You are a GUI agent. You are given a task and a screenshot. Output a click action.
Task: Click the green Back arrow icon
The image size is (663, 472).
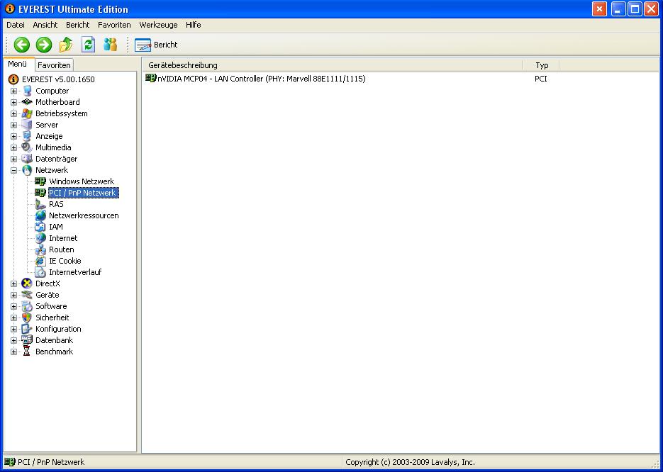pos(22,45)
